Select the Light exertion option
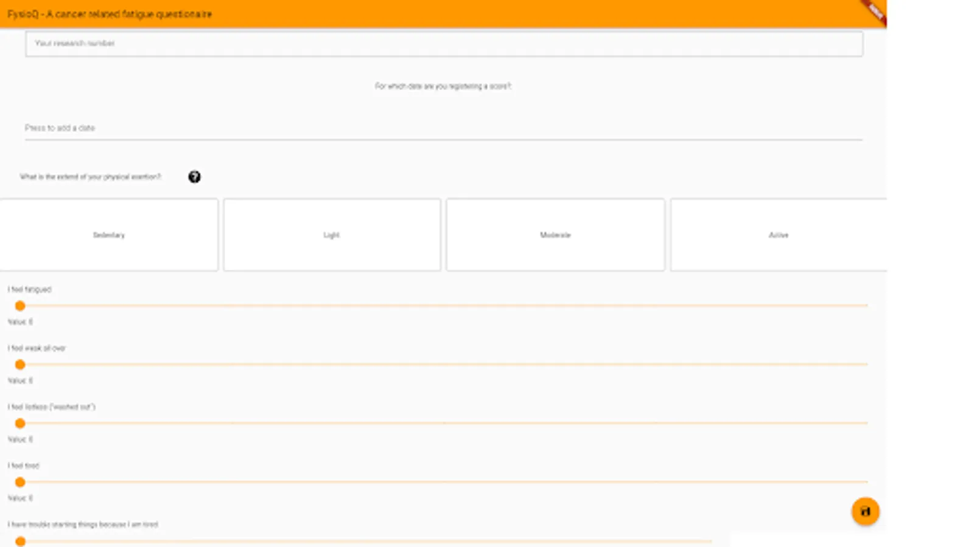 tap(332, 235)
